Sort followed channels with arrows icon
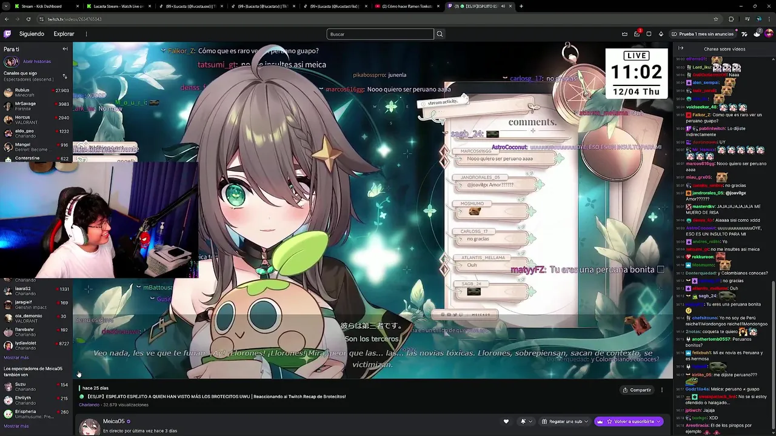Viewport: 776px width, 436px height. tap(65, 76)
